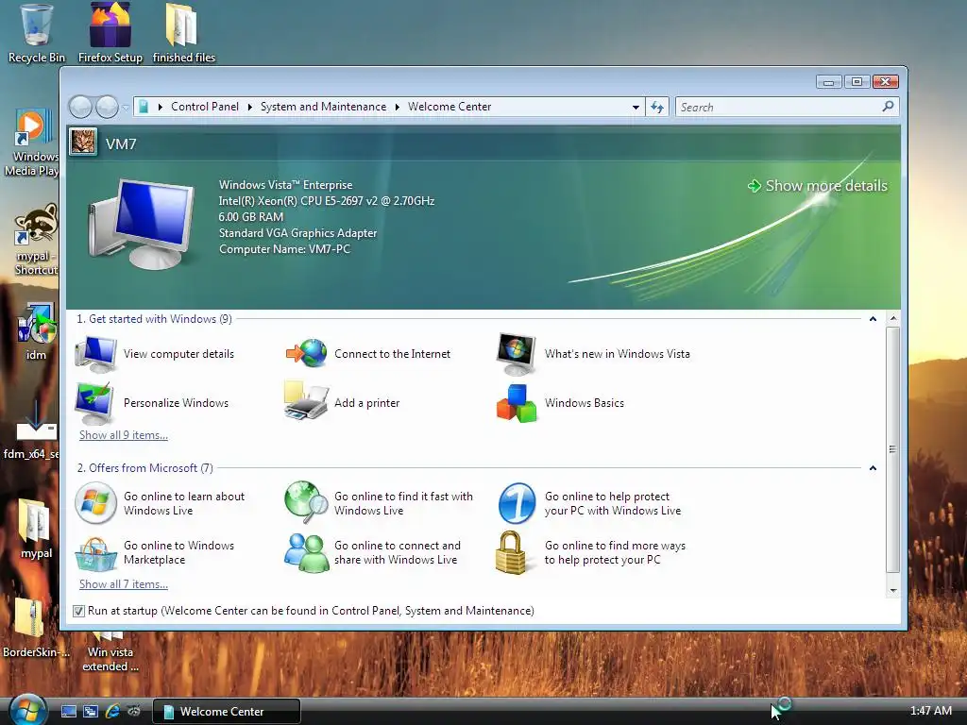The image size is (967, 725).
Task: Select the Personalize Windows icon
Action: click(x=93, y=403)
